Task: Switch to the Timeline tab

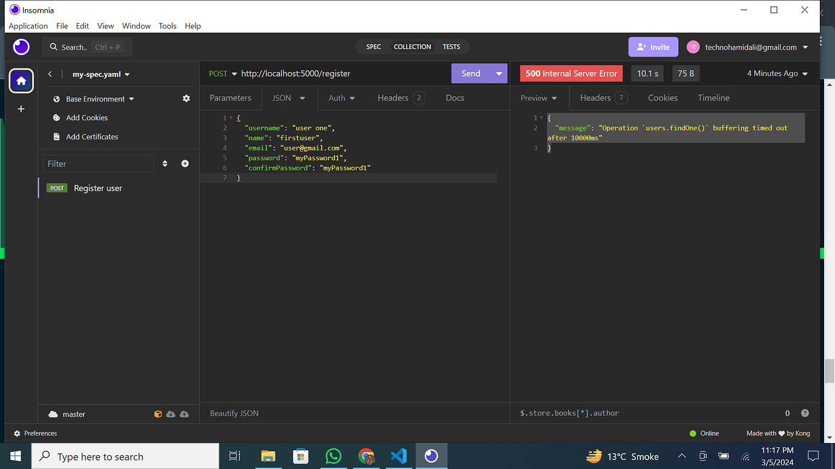Action: coord(713,97)
